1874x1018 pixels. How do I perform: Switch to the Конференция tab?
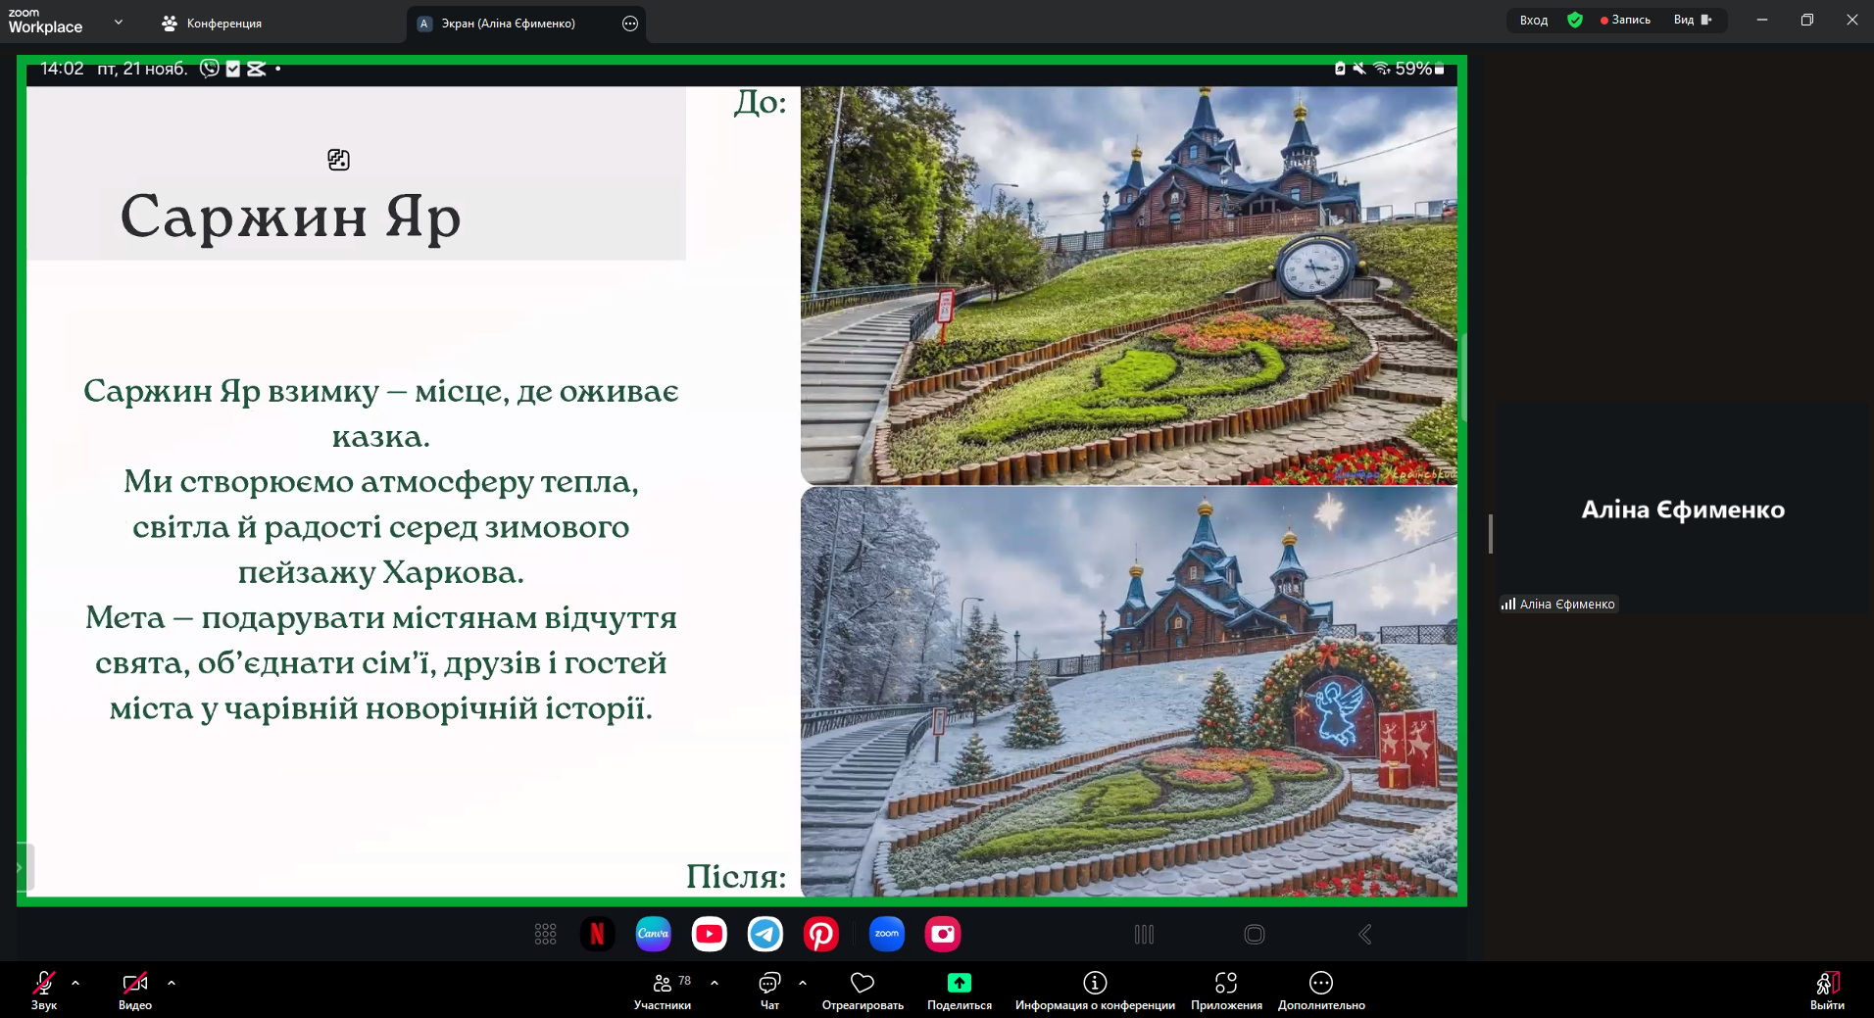[x=213, y=24]
